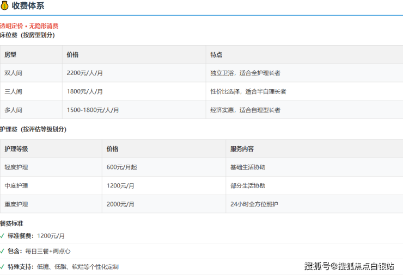
Task: Select the 护理等级 column header
Action: click(x=16, y=149)
